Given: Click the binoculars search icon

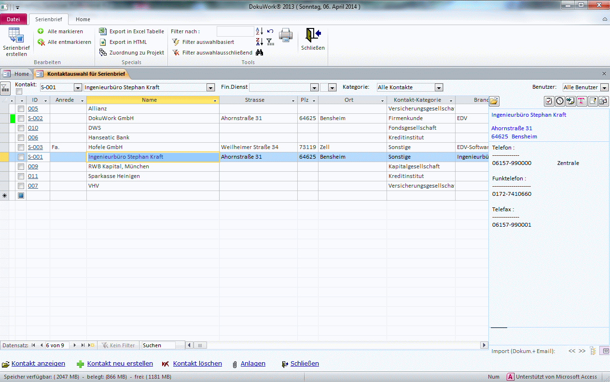Looking at the screenshot, I should [x=259, y=53].
